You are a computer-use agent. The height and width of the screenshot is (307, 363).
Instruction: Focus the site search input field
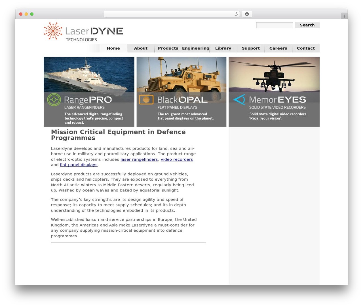click(x=274, y=25)
